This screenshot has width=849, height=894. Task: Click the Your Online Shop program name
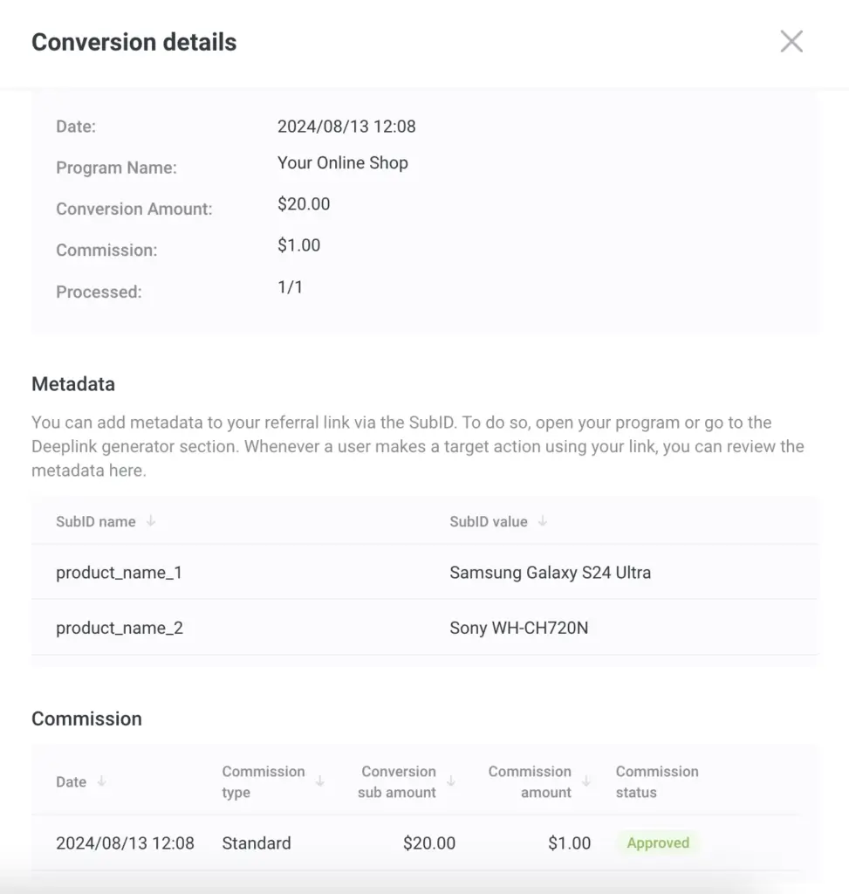click(343, 162)
